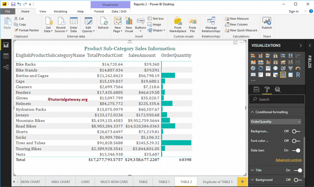Switch to the Modeling tab
Image resolution: width=314 pixels, height=187 pixels.
[60, 11]
